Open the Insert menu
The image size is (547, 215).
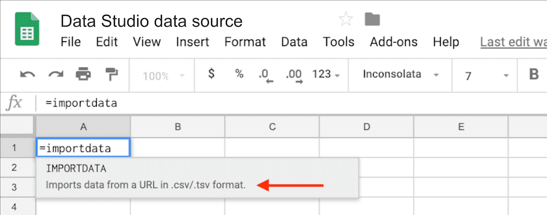[x=193, y=42]
